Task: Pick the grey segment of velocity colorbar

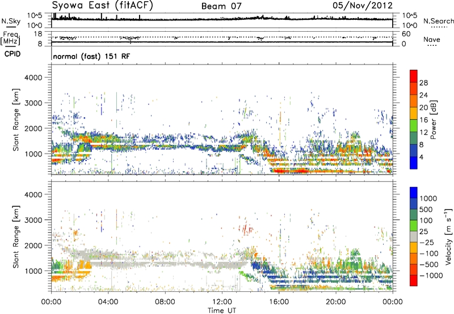Action: click(x=414, y=236)
